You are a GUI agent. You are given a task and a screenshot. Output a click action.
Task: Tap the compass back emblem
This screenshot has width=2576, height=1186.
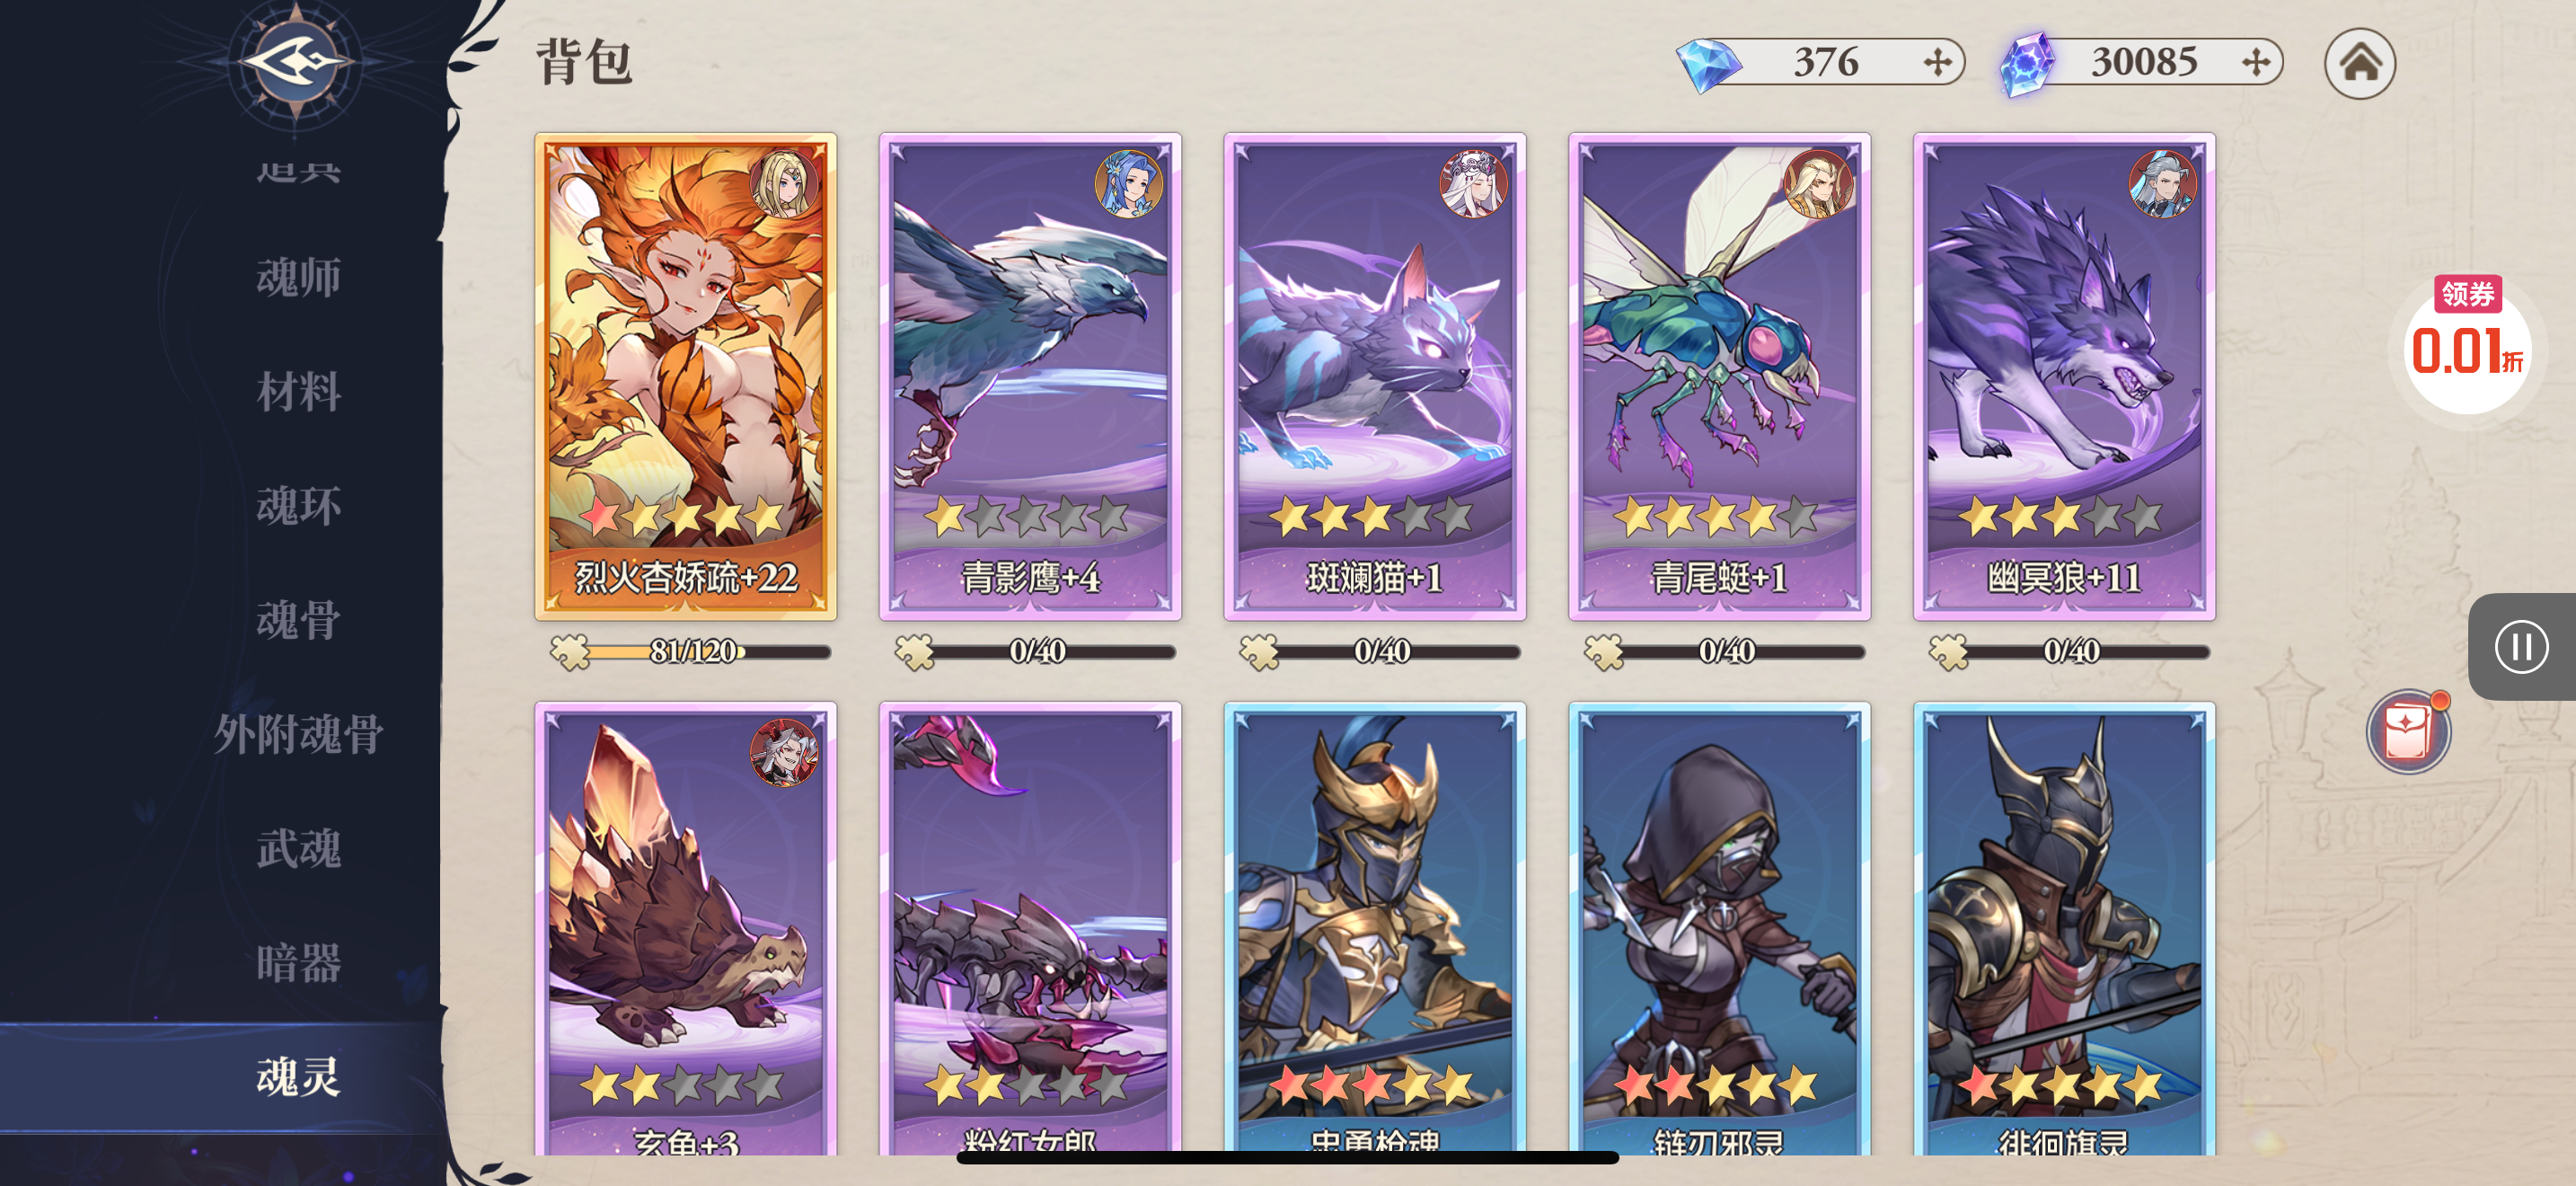pyautogui.click(x=296, y=62)
